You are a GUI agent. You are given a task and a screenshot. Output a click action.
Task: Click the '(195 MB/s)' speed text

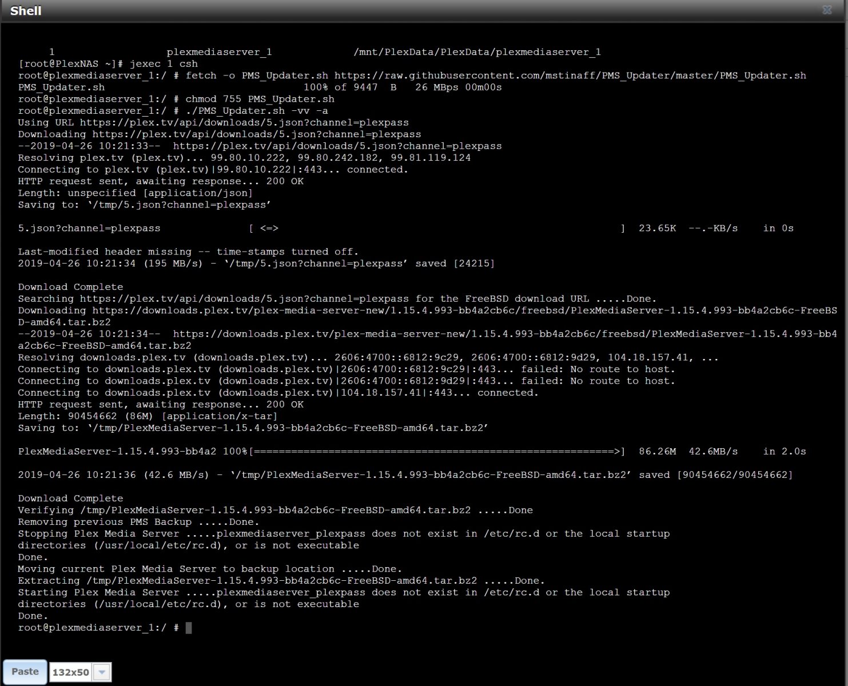tap(173, 264)
